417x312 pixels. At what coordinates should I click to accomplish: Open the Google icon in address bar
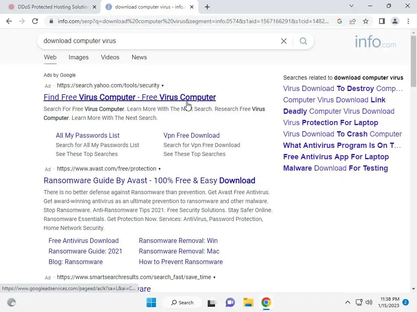click(339, 21)
